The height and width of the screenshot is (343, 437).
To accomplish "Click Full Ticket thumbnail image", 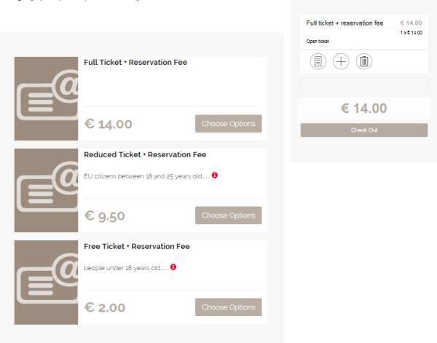I will click(x=47, y=98).
